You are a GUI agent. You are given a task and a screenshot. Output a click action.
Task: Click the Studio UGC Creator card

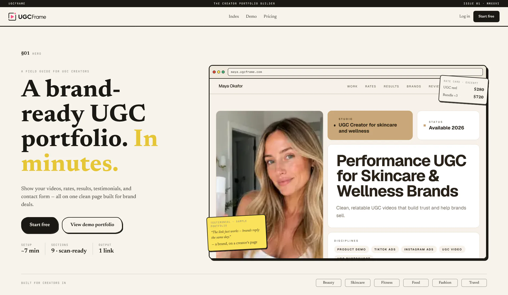coord(370,125)
